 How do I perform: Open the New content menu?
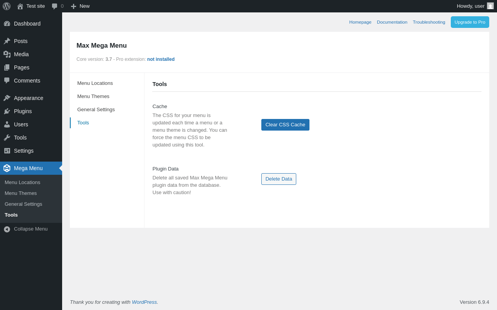point(80,6)
